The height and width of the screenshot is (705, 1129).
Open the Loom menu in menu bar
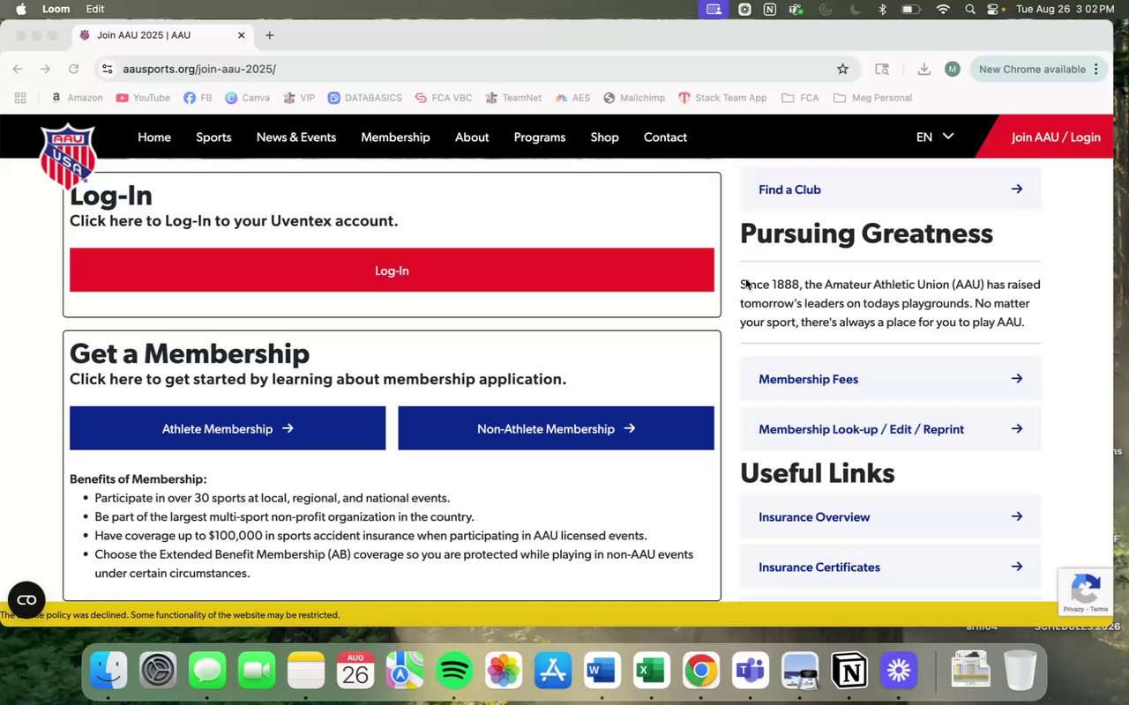pos(56,9)
